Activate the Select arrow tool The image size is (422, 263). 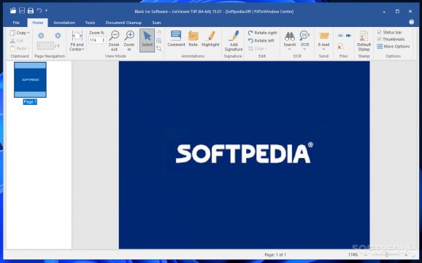(x=147, y=40)
